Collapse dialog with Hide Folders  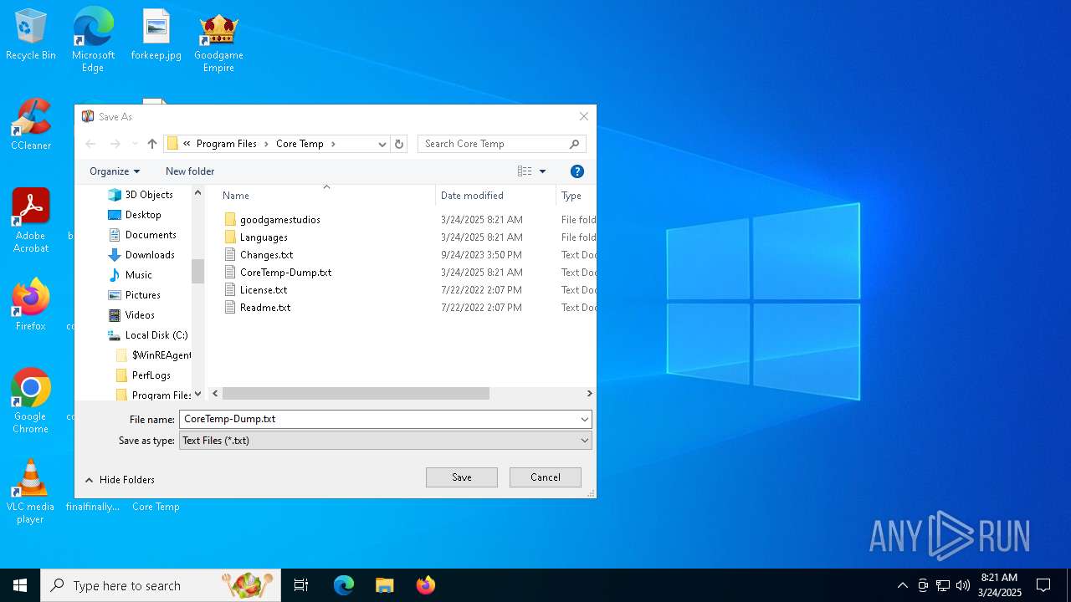120,480
